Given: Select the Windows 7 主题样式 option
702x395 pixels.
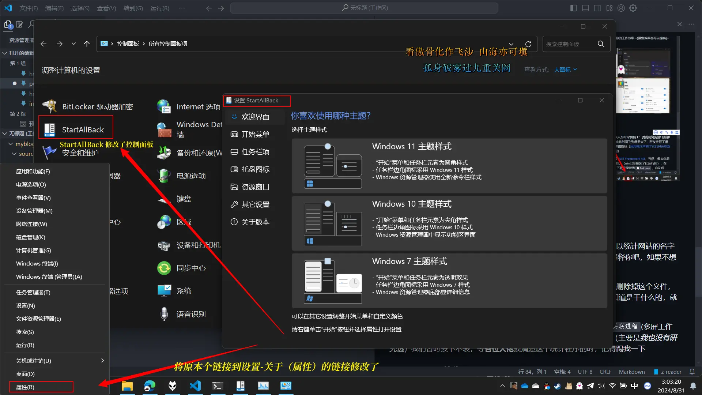Looking at the screenshot, I should click(x=449, y=281).
